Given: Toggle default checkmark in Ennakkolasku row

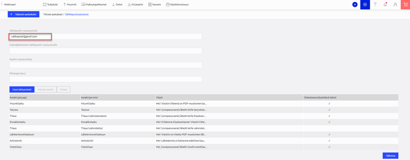Looking at the screenshot, I should pyautogui.click(x=329, y=122).
